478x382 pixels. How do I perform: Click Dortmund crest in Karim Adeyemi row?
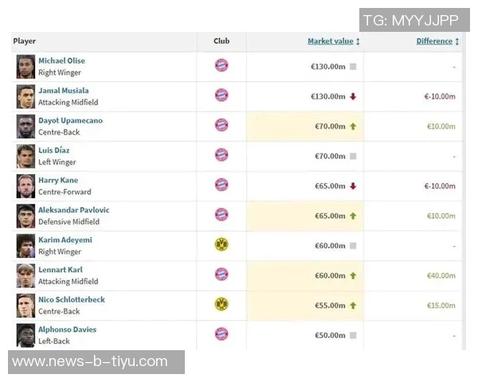(221, 245)
